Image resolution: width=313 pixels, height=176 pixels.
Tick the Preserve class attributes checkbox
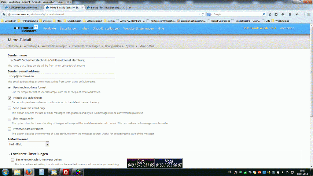point(9,129)
